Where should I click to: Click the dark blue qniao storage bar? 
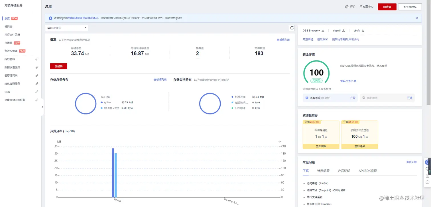(x=113, y=173)
